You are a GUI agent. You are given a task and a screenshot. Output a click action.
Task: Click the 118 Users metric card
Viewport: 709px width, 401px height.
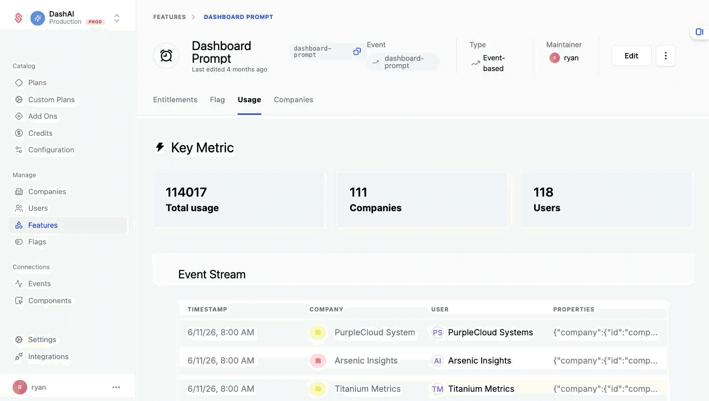tap(607, 200)
